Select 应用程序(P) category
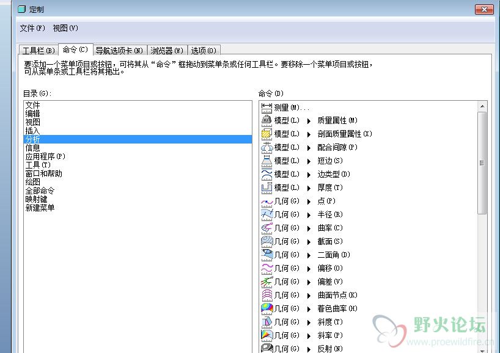This screenshot has height=353, width=500. coord(138,156)
